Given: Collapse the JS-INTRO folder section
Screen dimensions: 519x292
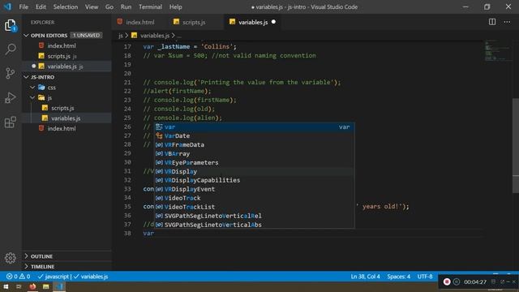Looking at the screenshot, I should point(26,77).
